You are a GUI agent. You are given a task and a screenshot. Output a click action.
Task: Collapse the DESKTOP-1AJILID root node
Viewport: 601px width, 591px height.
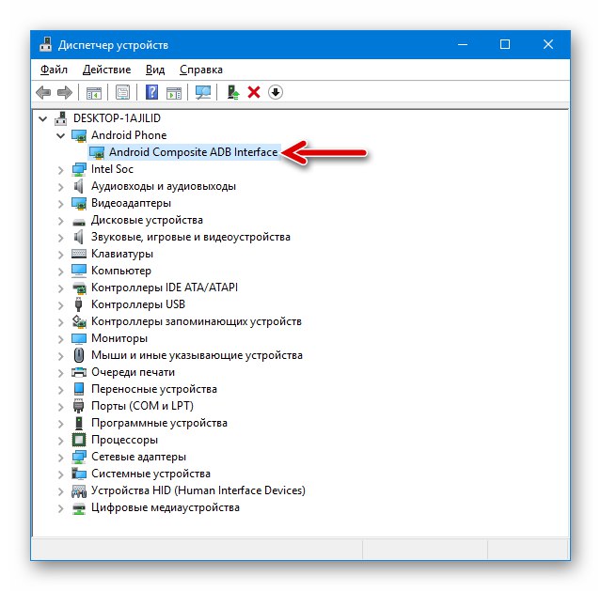[43, 118]
